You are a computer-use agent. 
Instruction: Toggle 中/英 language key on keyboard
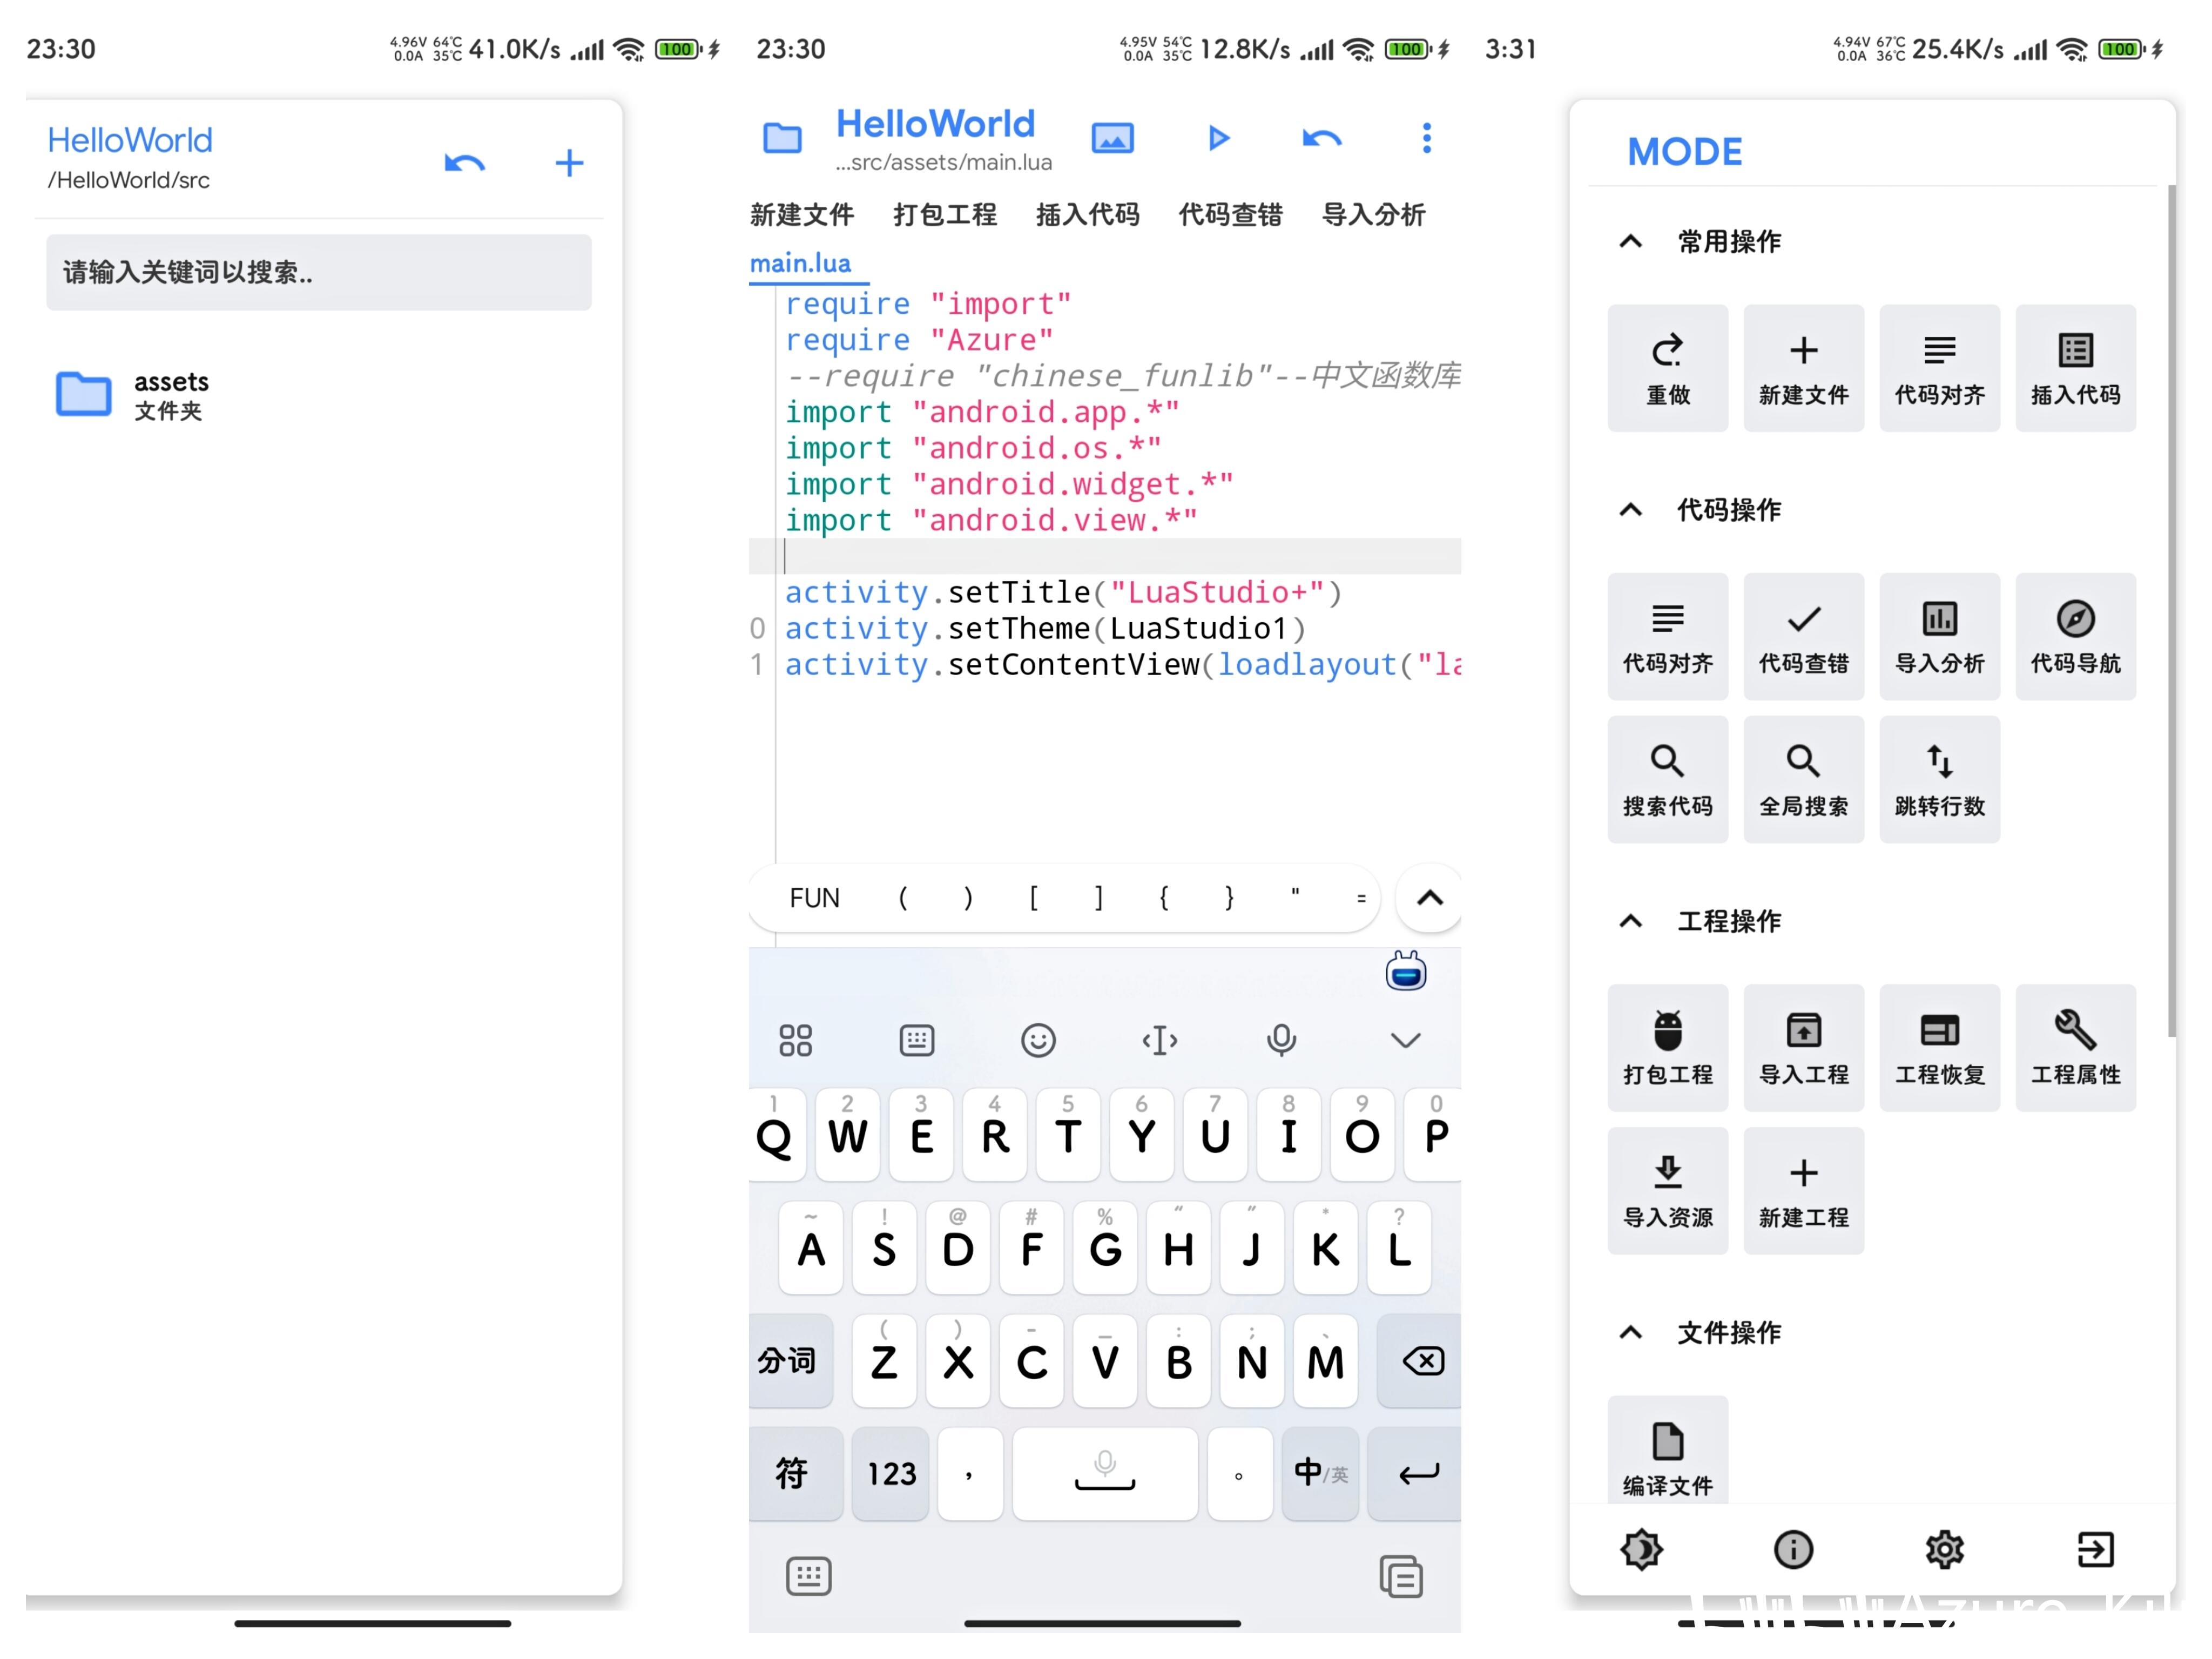point(1320,1473)
